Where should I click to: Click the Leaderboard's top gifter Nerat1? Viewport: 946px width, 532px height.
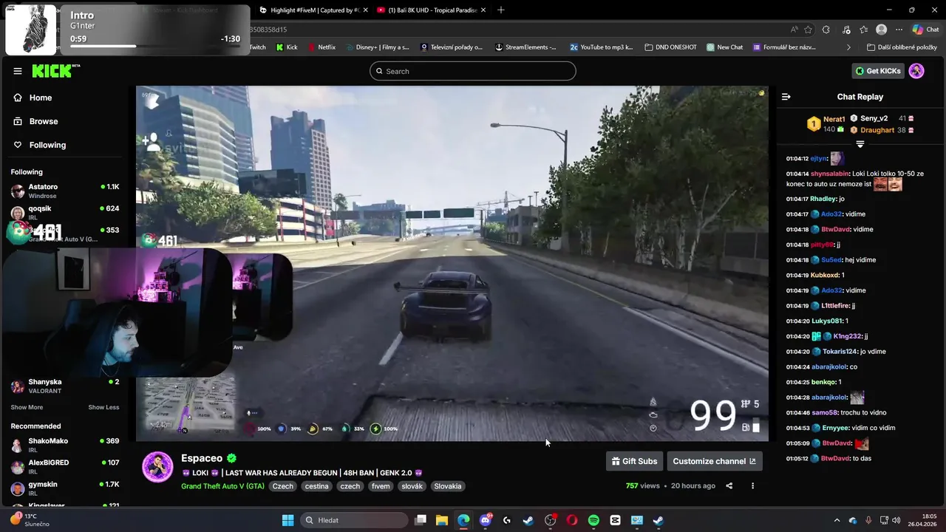[x=834, y=119]
